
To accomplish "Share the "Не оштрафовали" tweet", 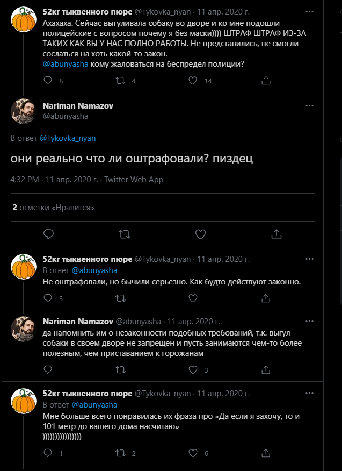I will (265, 298).
